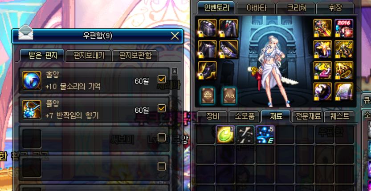
Task: Click the 2016 equipment slot icon
Action: (344, 28)
